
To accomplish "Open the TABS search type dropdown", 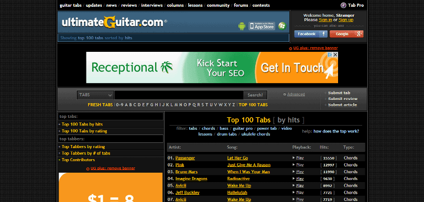I will pos(95,95).
